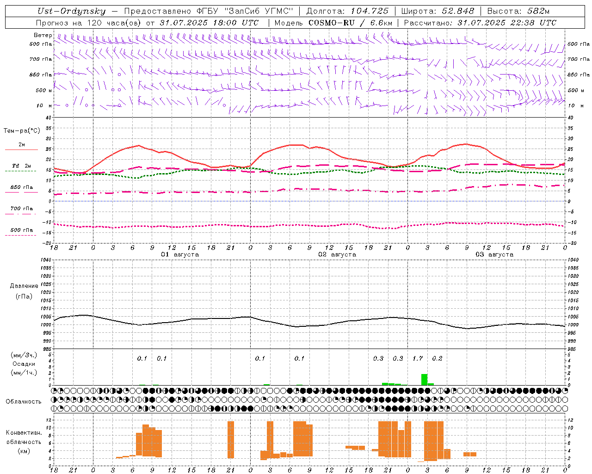592x474 pixels.
Task: Click the elevation value "Высота: 582м"
Action: tap(518, 11)
